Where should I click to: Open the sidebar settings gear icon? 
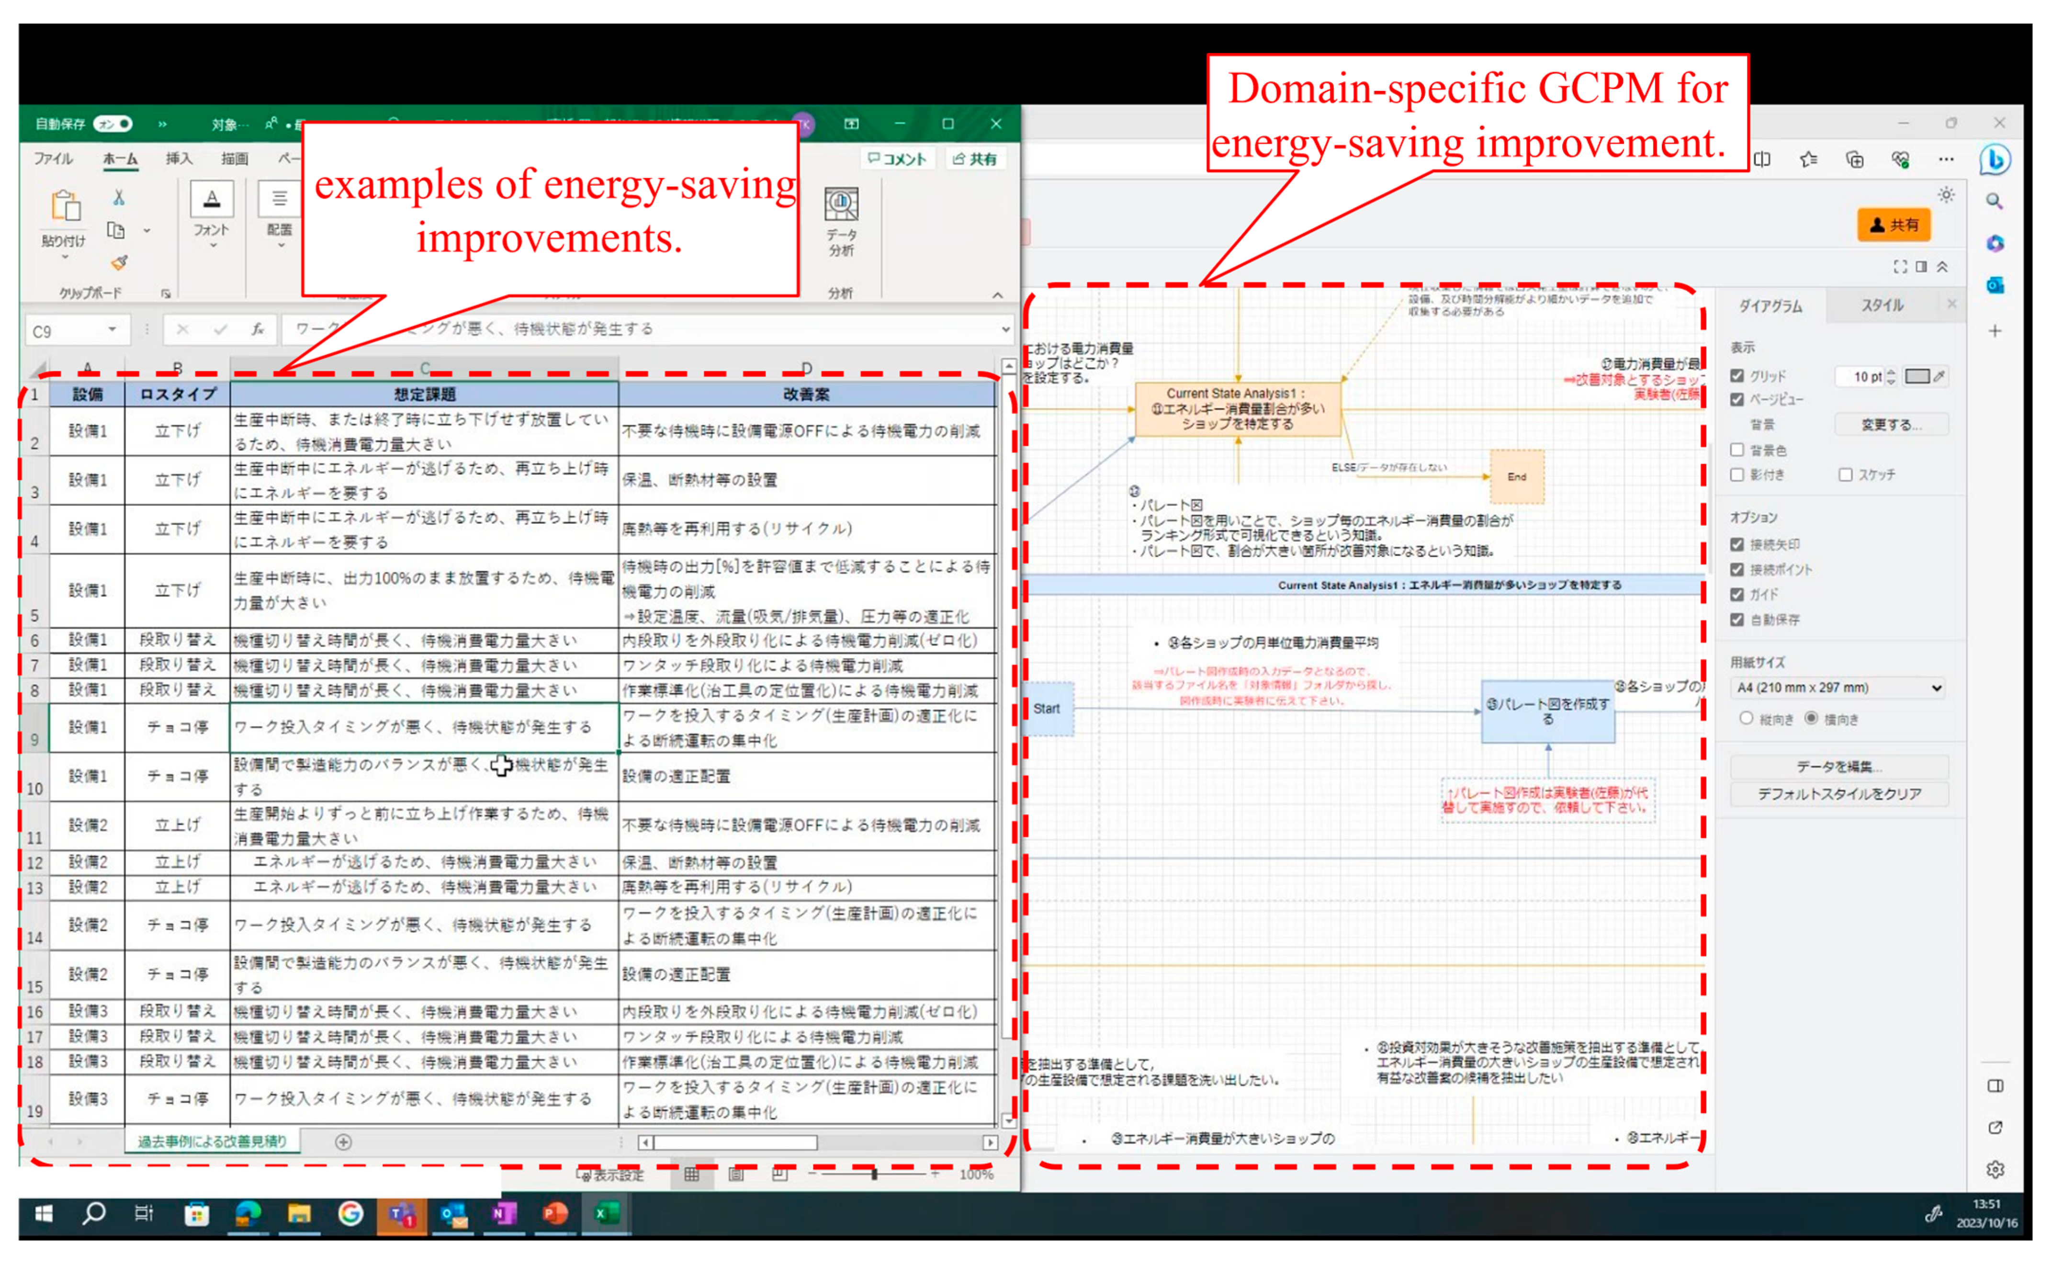click(1996, 1170)
